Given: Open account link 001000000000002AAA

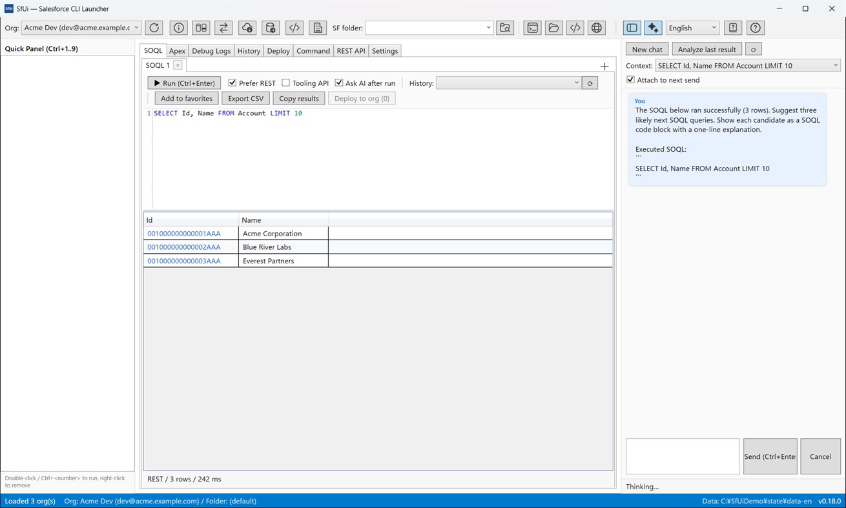Looking at the screenshot, I should (x=184, y=247).
